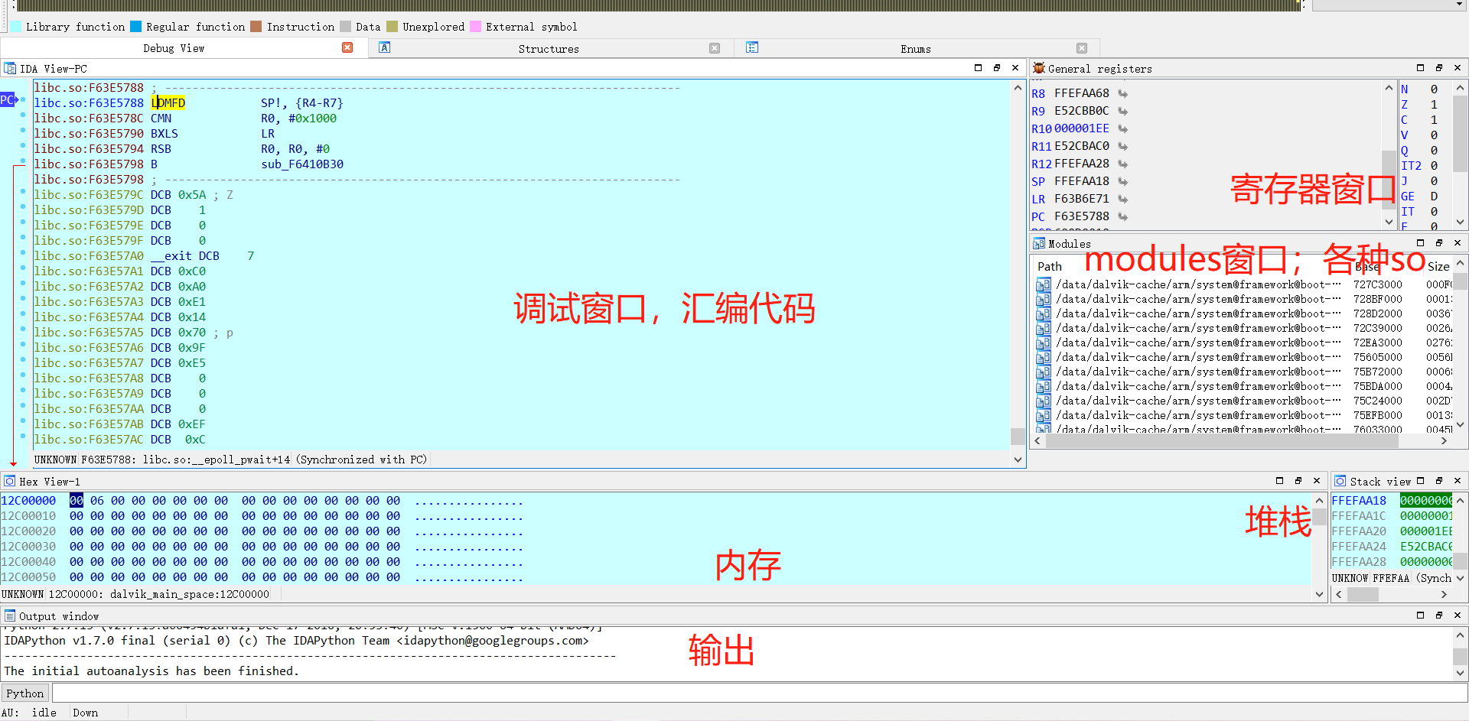Select the highlighted byte 00 in Hex View-1

76,500
